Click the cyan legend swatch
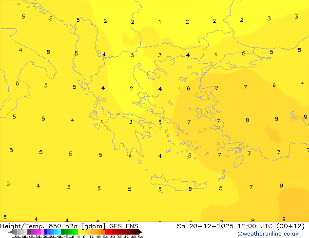Screen dimensions: 309x238 click(x=59, y=232)
